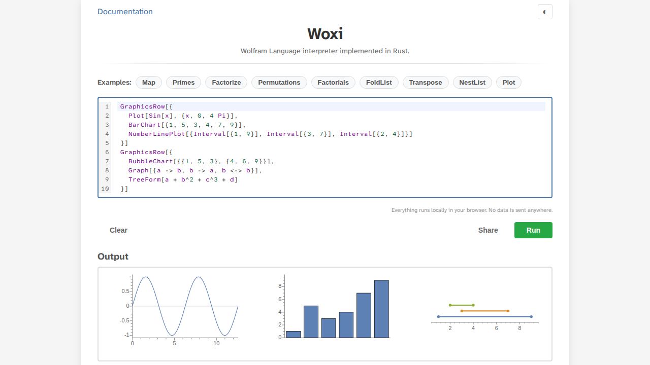This screenshot has width=650, height=365.
Task: Load the Map example
Action: [x=149, y=83]
